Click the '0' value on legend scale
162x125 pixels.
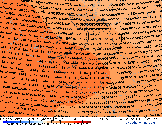point(61,124)
